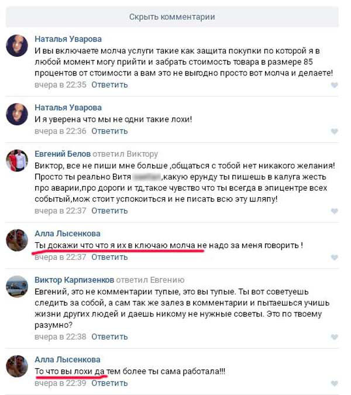
Task: Reply to the 22:35 comment with Ответить
Action: pyautogui.click(x=109, y=85)
